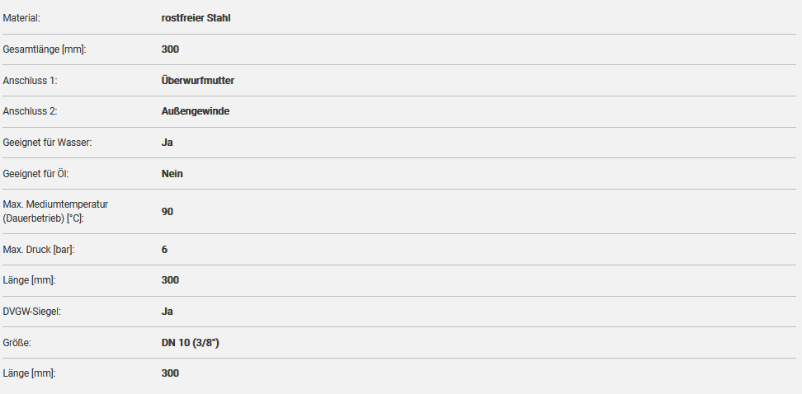Click the Größe label

(17, 342)
